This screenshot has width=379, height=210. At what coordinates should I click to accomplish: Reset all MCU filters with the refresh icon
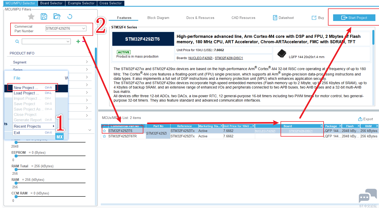click(70, 17)
